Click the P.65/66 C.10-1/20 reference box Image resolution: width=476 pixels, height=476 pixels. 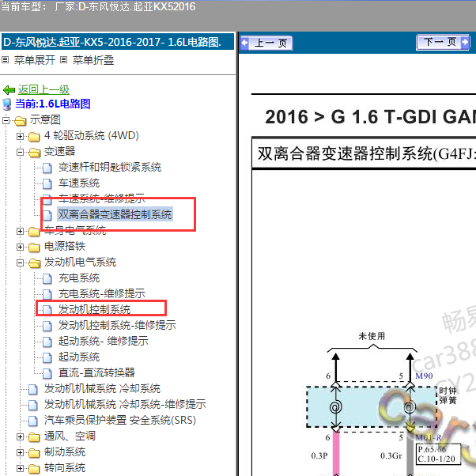tap(438, 454)
